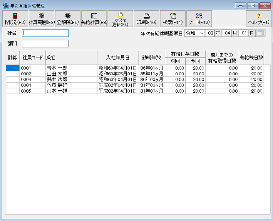This screenshot has width=273, height=221.
Task: Toggle 計算 cell for employee 0001
Action: [12, 68]
